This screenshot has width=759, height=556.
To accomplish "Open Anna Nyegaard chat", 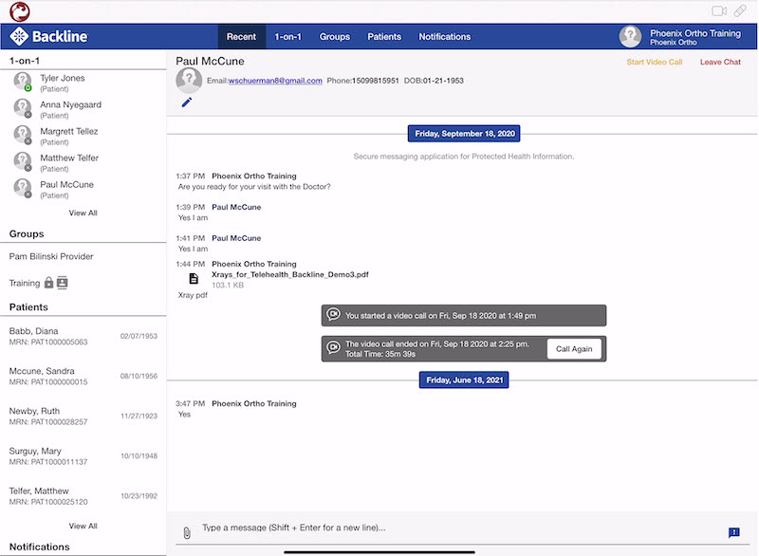I will pos(83,109).
